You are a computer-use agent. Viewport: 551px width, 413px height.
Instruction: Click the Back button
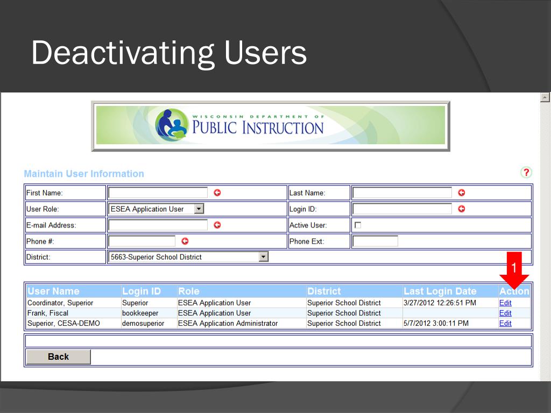click(x=58, y=357)
